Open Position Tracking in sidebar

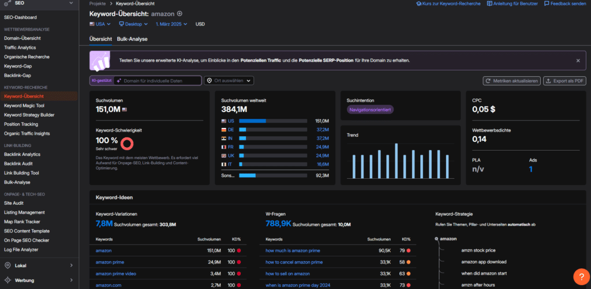21,125
